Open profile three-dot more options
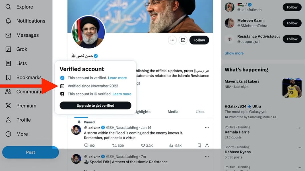 tap(172, 40)
